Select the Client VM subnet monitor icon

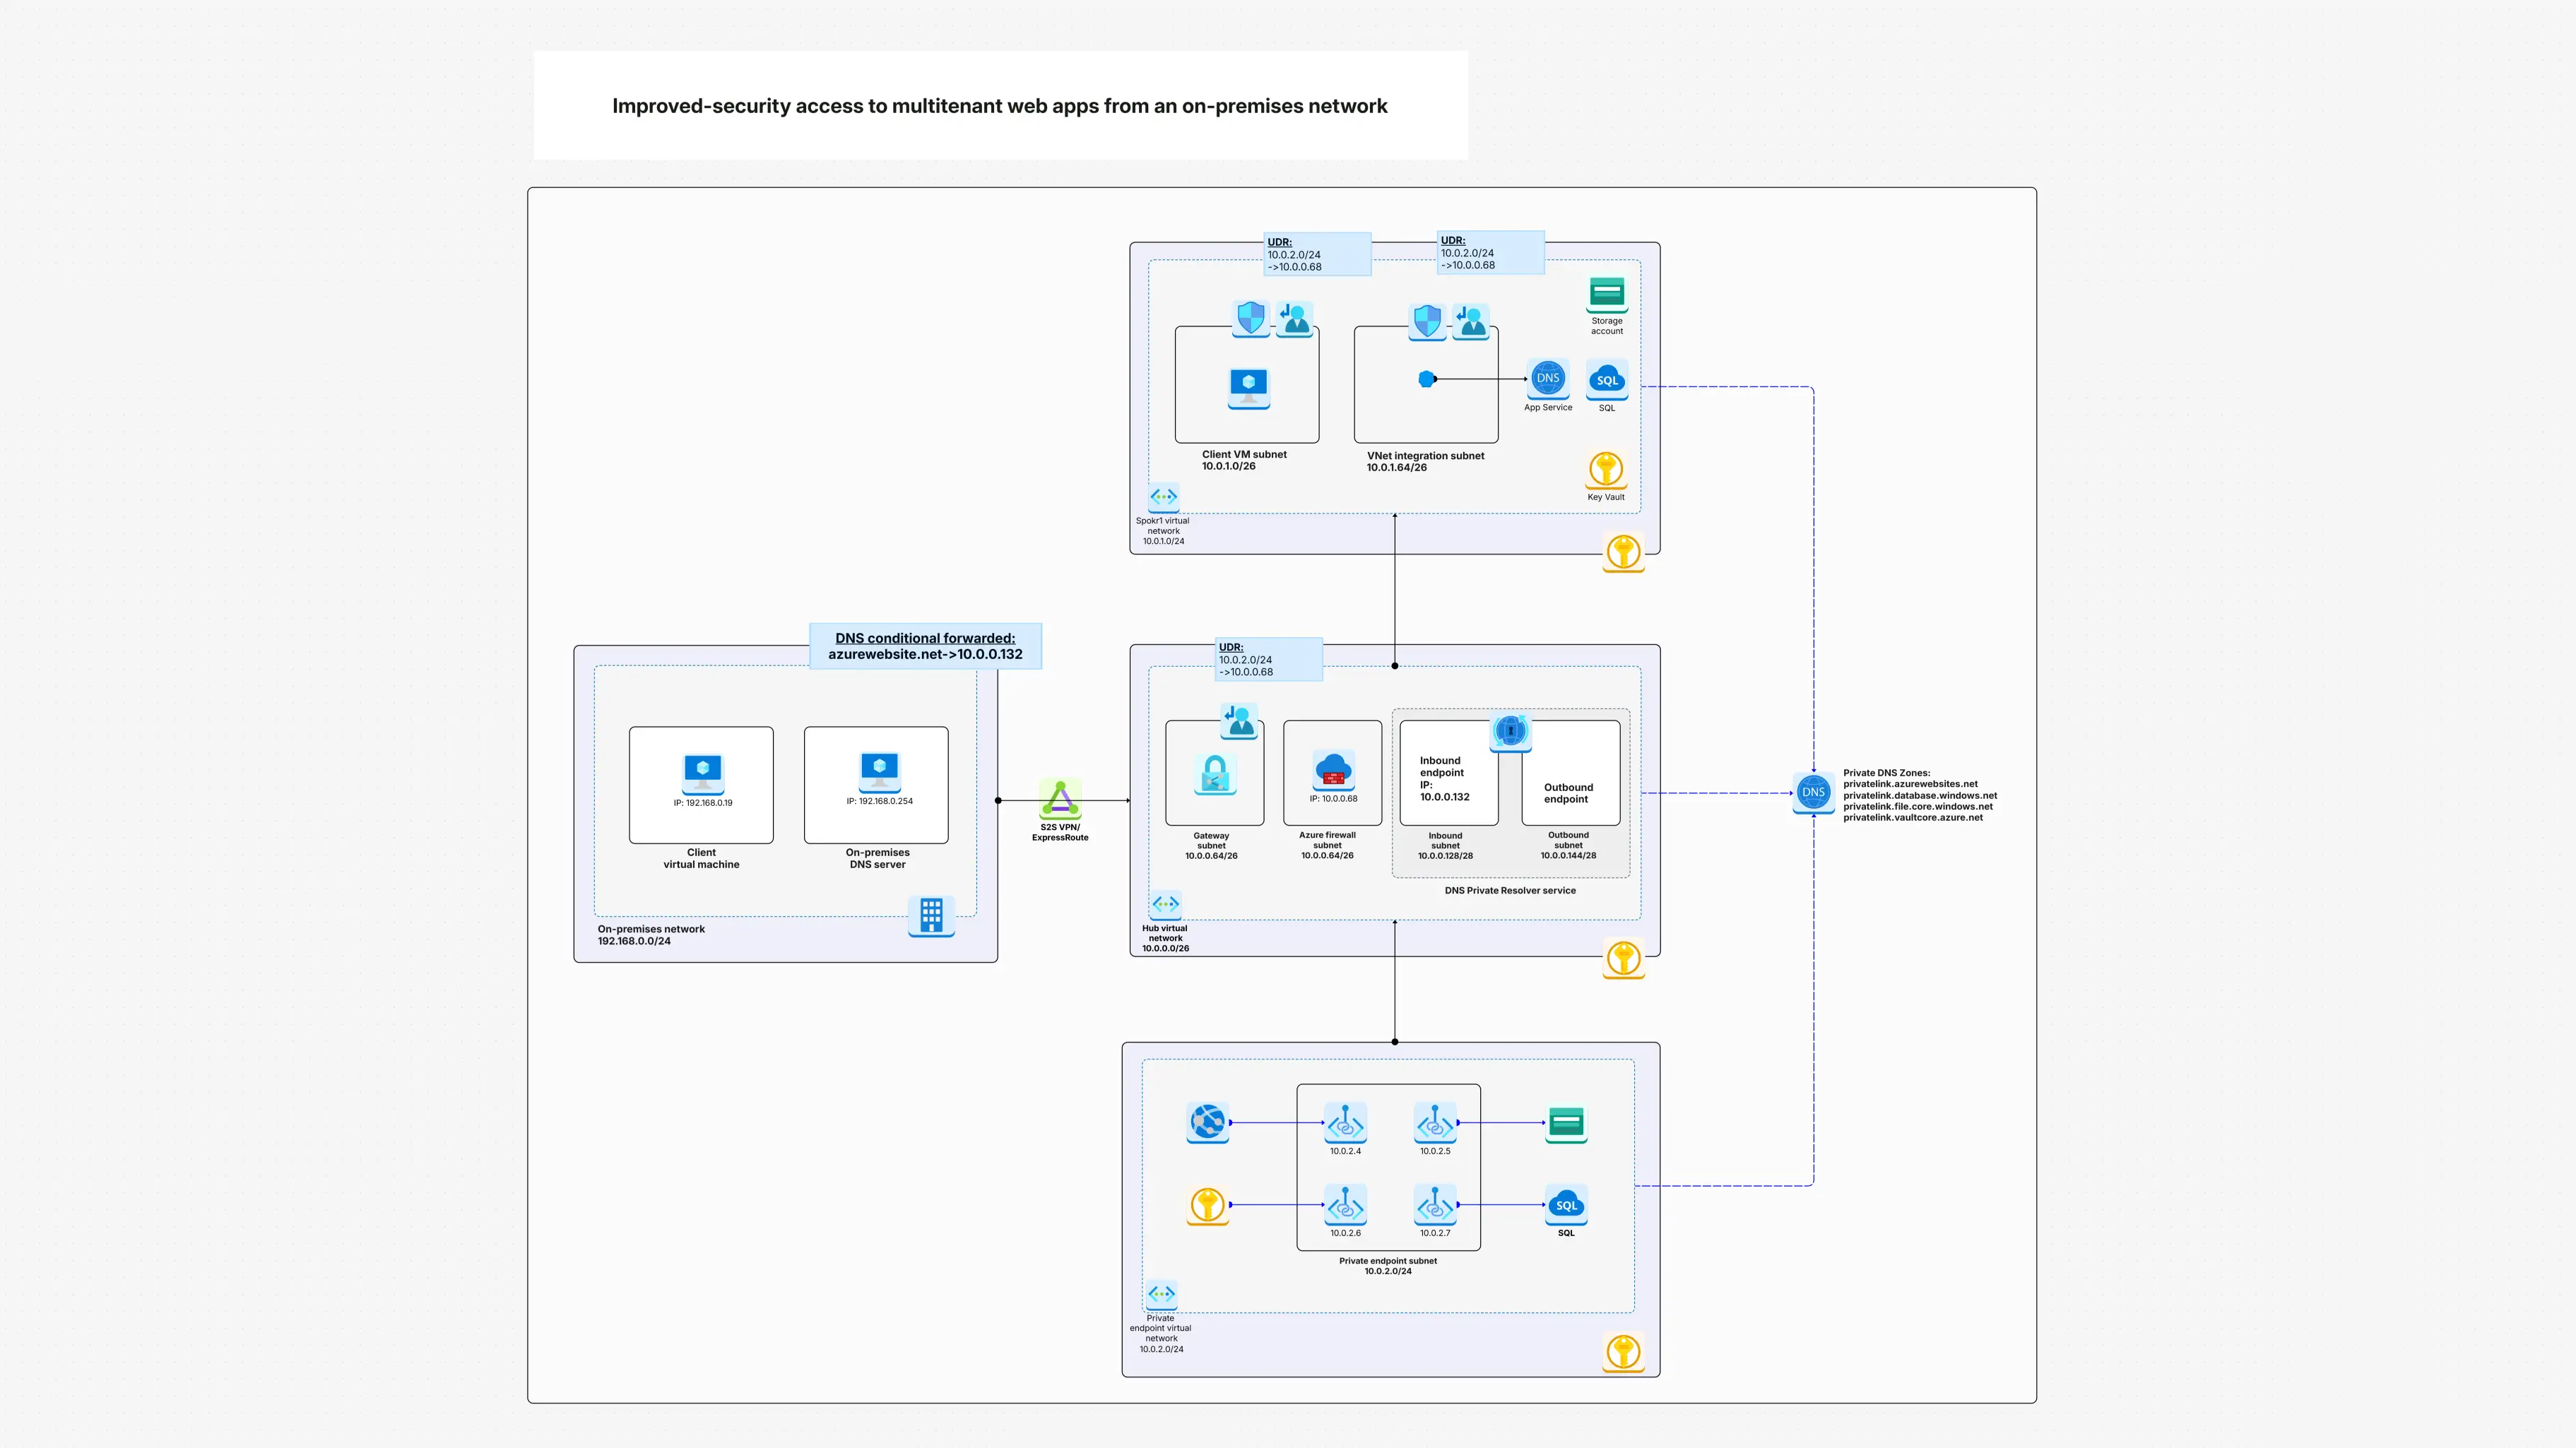point(1248,388)
